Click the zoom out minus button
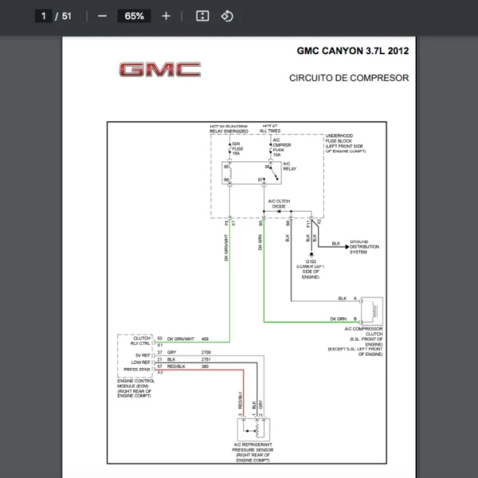This screenshot has height=478, width=478. click(x=102, y=16)
